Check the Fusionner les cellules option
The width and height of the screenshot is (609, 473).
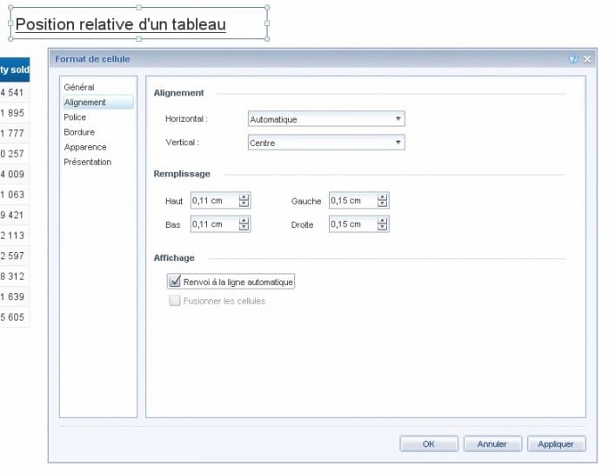pyautogui.click(x=174, y=301)
